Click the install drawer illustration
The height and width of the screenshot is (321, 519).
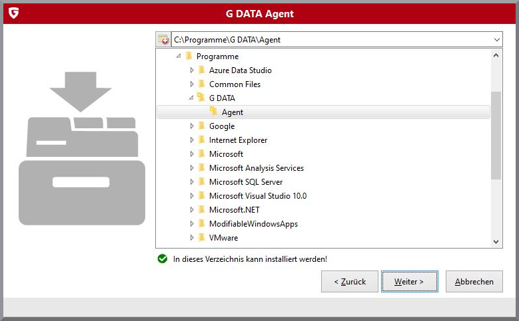(82, 148)
